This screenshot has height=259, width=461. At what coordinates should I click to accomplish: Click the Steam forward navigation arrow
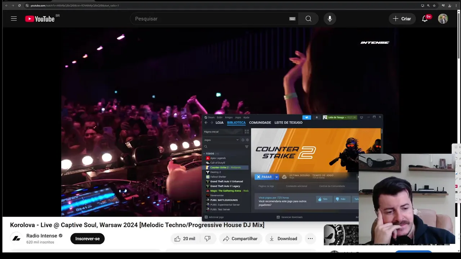coord(211,123)
